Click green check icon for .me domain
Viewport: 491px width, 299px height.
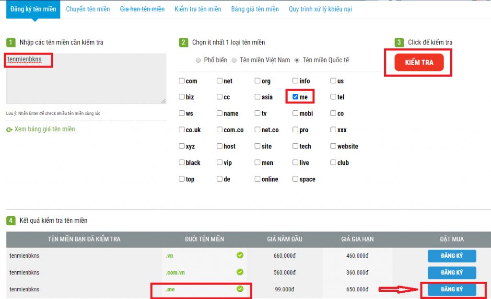click(240, 289)
